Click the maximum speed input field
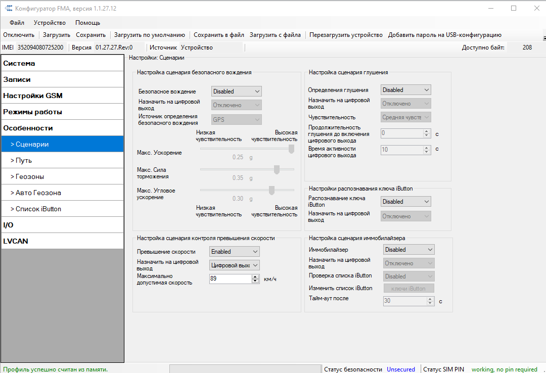546x373 pixels. pos(230,278)
